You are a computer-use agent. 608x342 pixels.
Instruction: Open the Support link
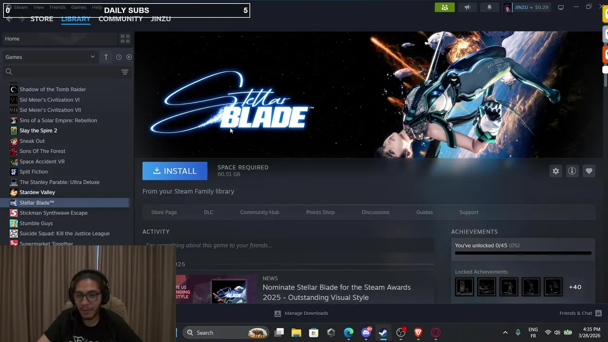point(469,212)
